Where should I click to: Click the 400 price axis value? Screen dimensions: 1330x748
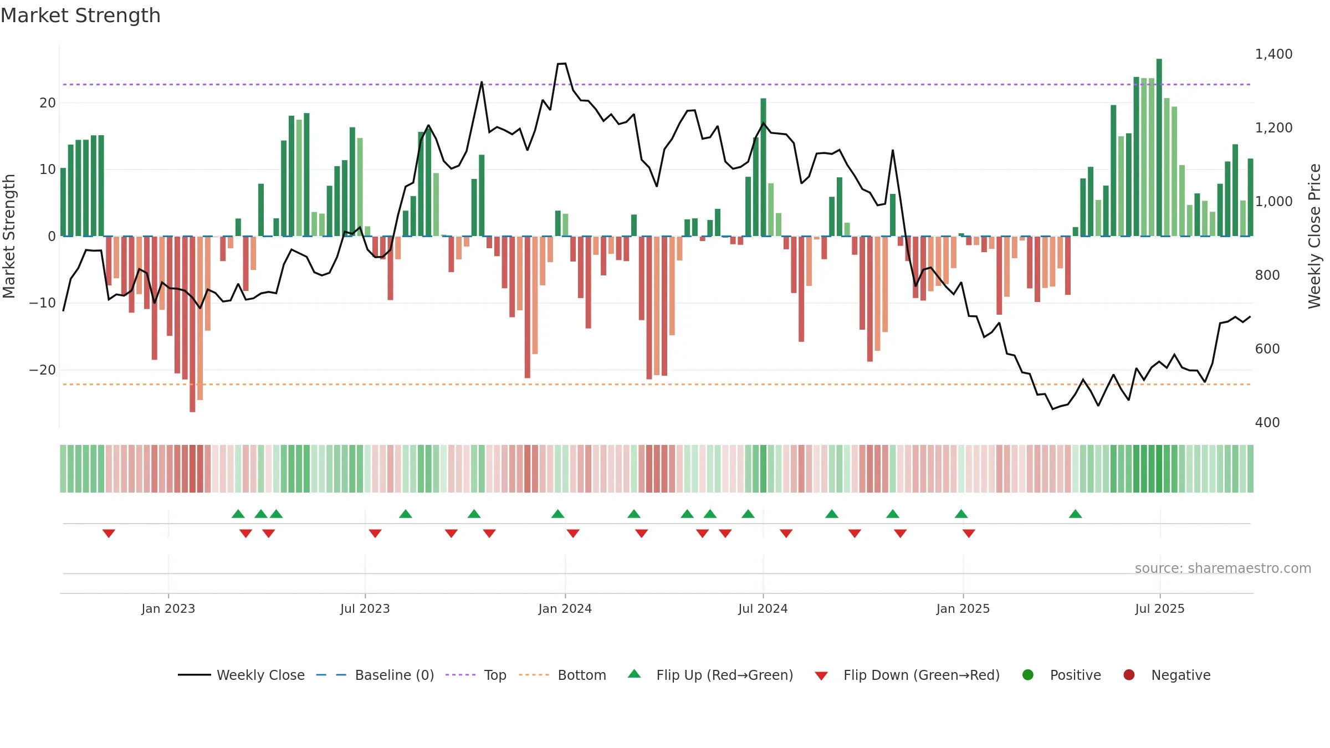coord(1267,422)
